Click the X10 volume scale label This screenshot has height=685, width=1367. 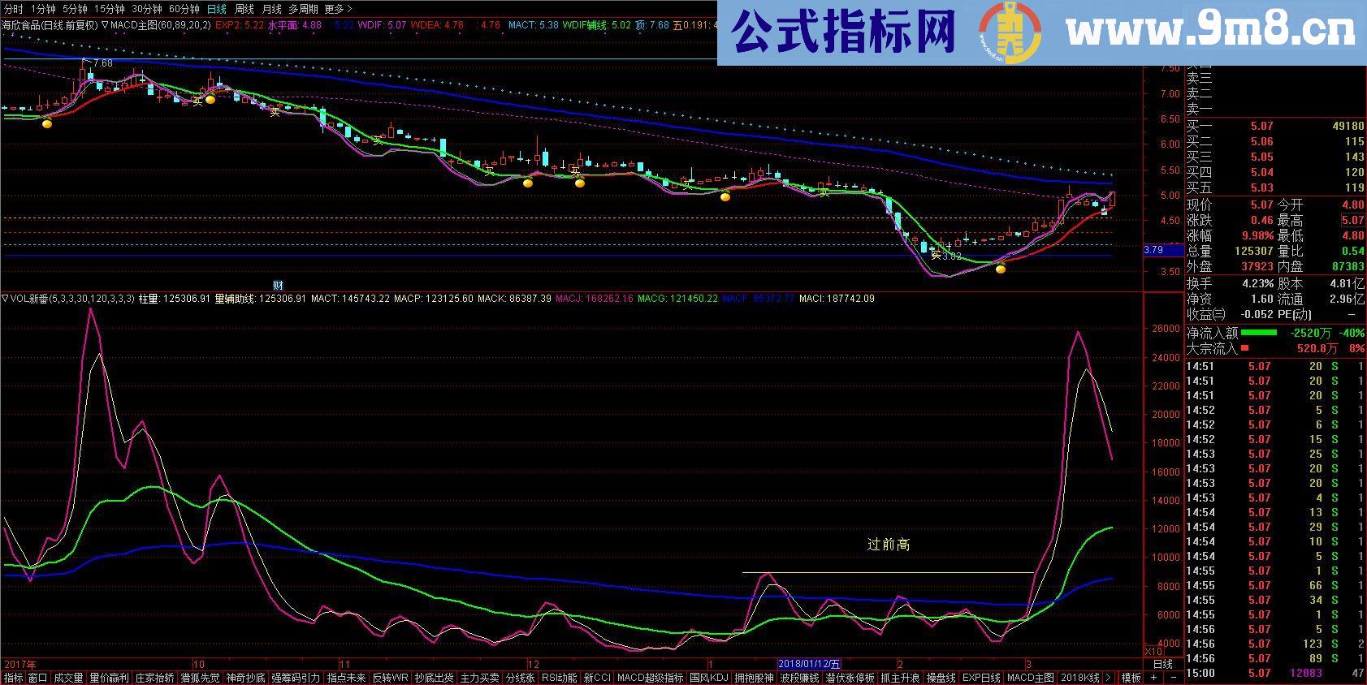click(x=1153, y=652)
